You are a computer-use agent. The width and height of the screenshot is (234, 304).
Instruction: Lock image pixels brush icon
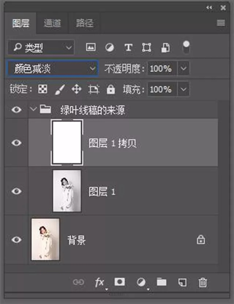tap(60, 89)
